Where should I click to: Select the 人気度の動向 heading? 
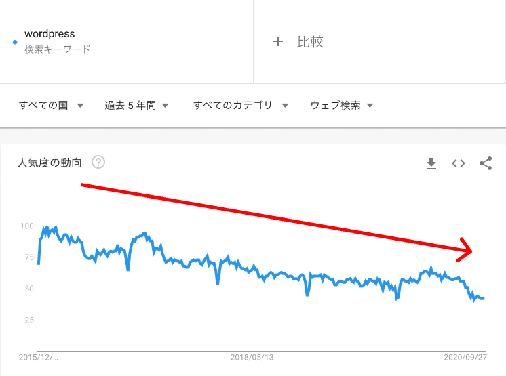50,163
